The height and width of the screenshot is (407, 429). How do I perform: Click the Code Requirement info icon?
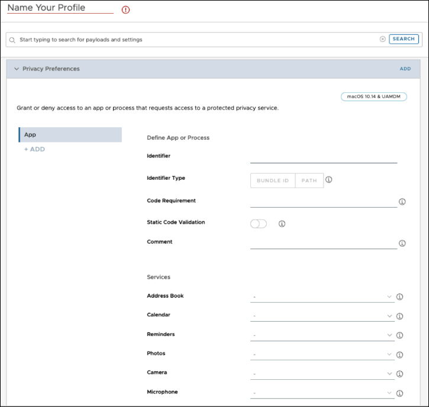[402, 202]
